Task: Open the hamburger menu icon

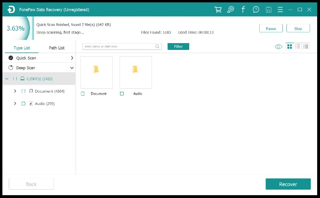Action: click(x=280, y=10)
